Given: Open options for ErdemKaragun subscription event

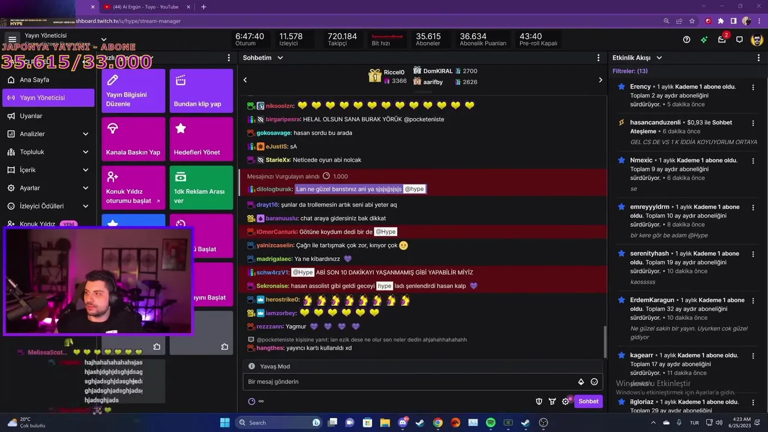Looking at the screenshot, I should point(753,300).
